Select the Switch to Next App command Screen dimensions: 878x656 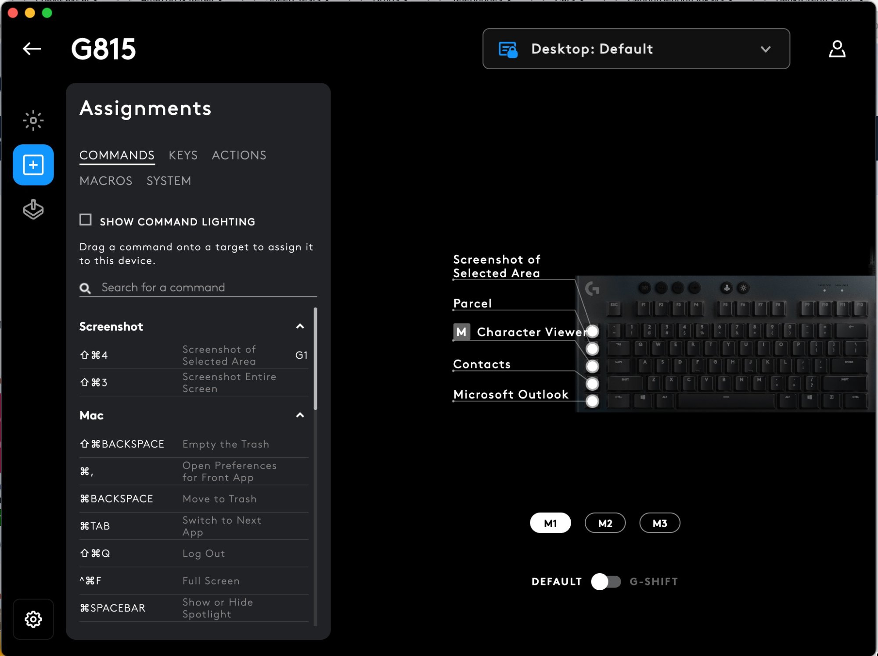coord(194,526)
